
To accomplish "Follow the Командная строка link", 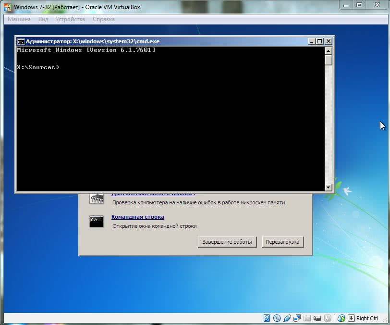I will (137, 217).
